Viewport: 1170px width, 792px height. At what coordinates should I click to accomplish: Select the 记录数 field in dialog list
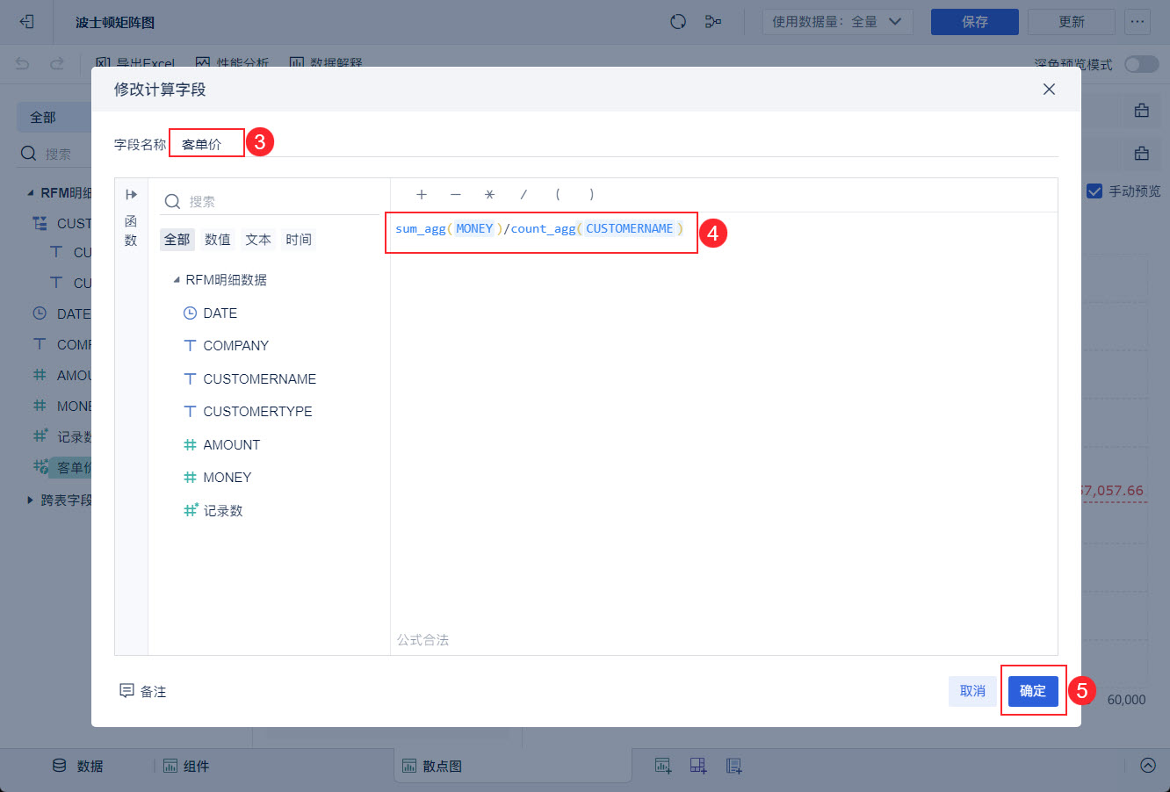click(213, 511)
